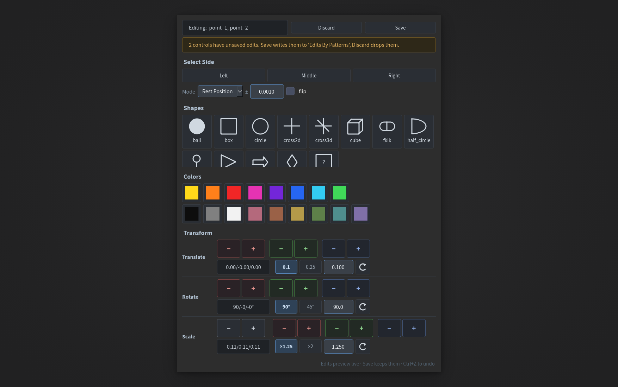Select the 0.25 translate step preset

pyautogui.click(x=310, y=267)
